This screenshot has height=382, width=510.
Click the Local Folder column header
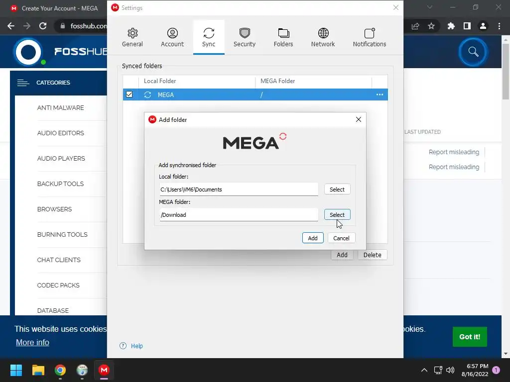click(197, 81)
